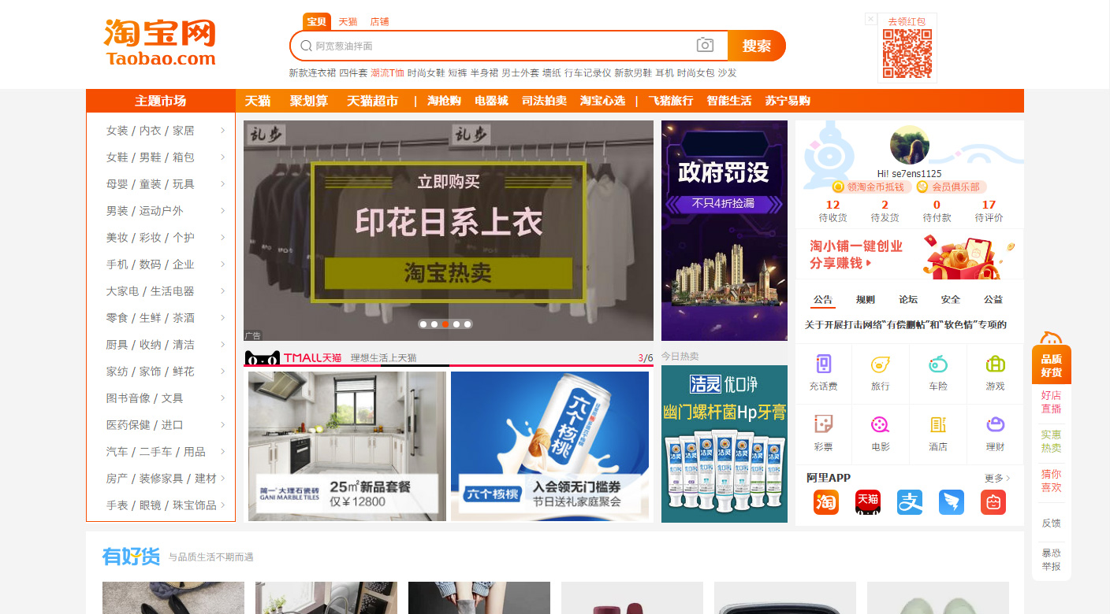The height and width of the screenshot is (614, 1110).
Task: Select the fourth carousel dot indicator
Action: pyautogui.click(x=456, y=324)
